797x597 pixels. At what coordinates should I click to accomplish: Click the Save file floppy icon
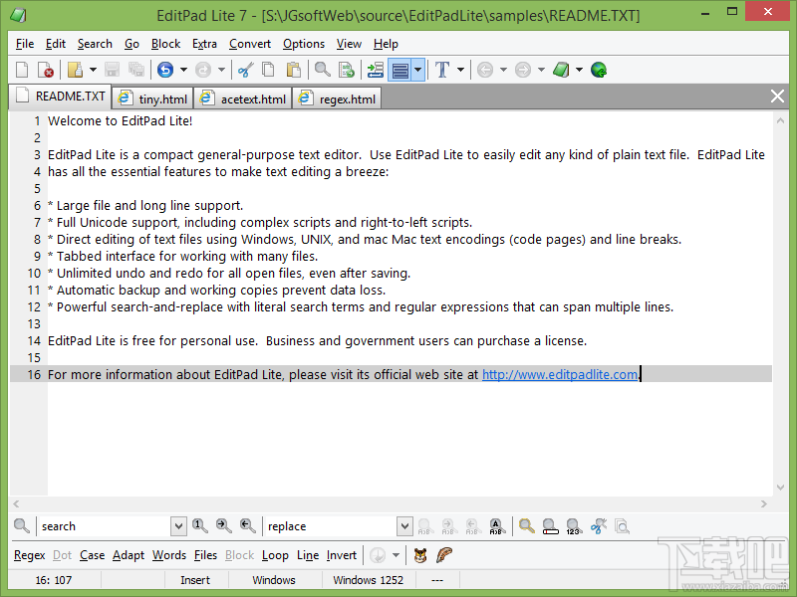[112, 70]
